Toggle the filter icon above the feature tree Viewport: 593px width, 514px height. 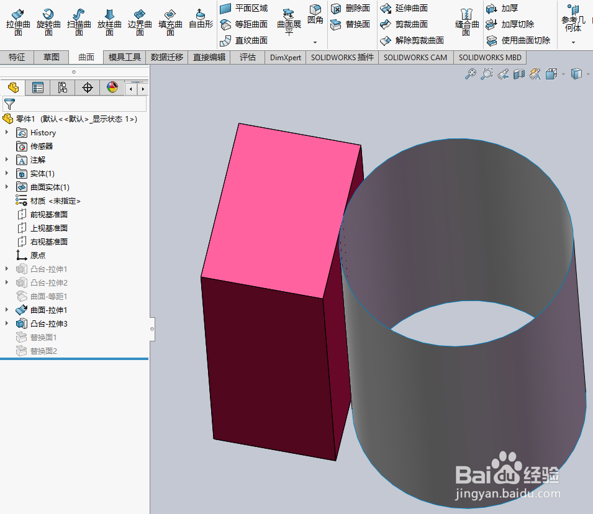10,104
